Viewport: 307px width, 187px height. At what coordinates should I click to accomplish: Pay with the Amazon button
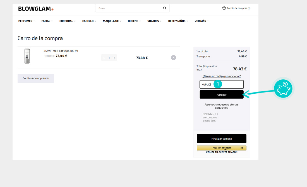pos(222,148)
